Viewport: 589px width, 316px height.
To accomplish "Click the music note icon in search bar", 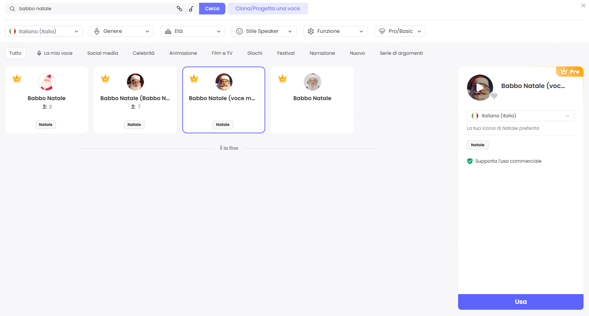I will click(191, 9).
